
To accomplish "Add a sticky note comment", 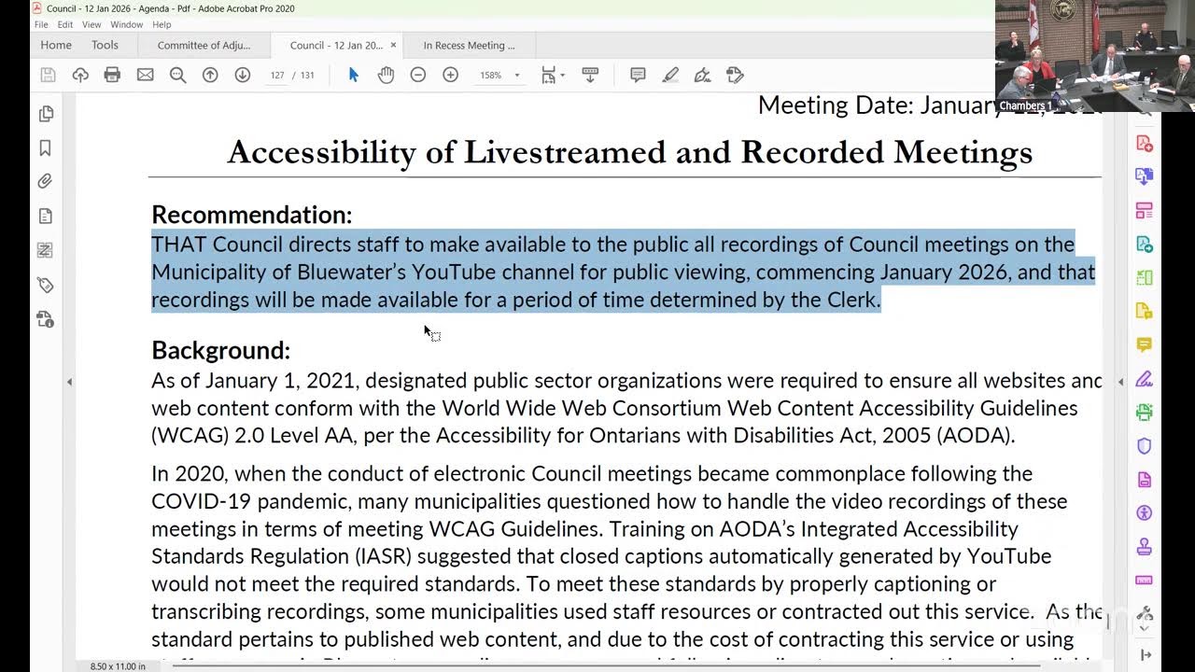I will click(638, 75).
